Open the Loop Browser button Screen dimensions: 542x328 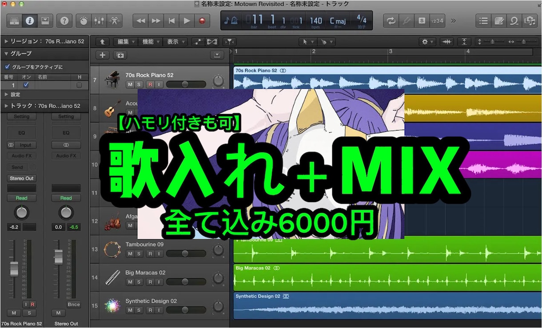pyautogui.click(x=514, y=20)
